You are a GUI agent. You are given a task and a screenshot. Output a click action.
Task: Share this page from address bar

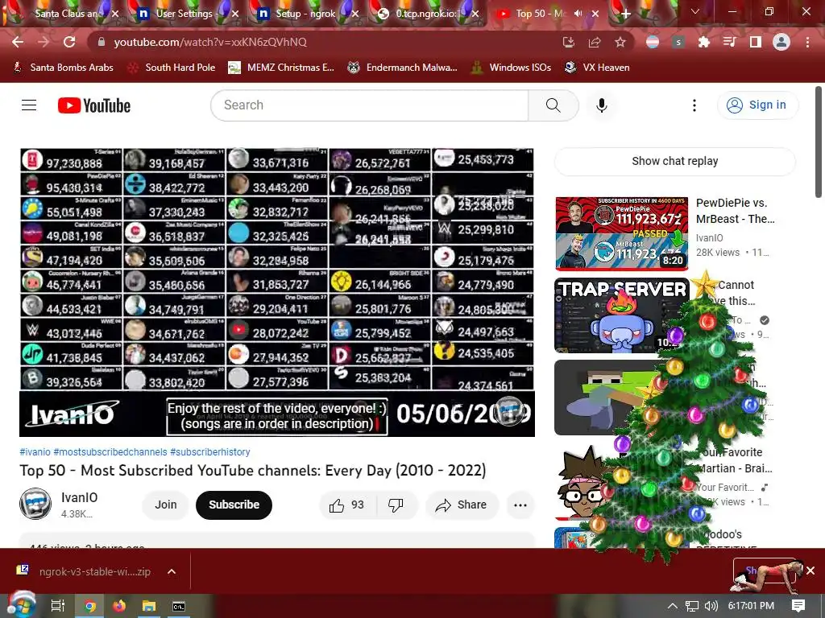(595, 42)
